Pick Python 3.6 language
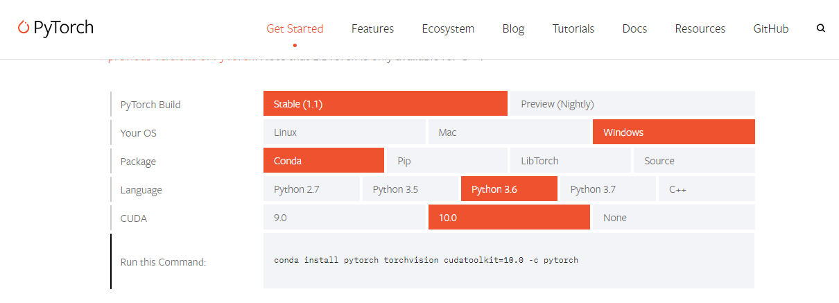The height and width of the screenshot is (303, 839). pyautogui.click(x=509, y=189)
